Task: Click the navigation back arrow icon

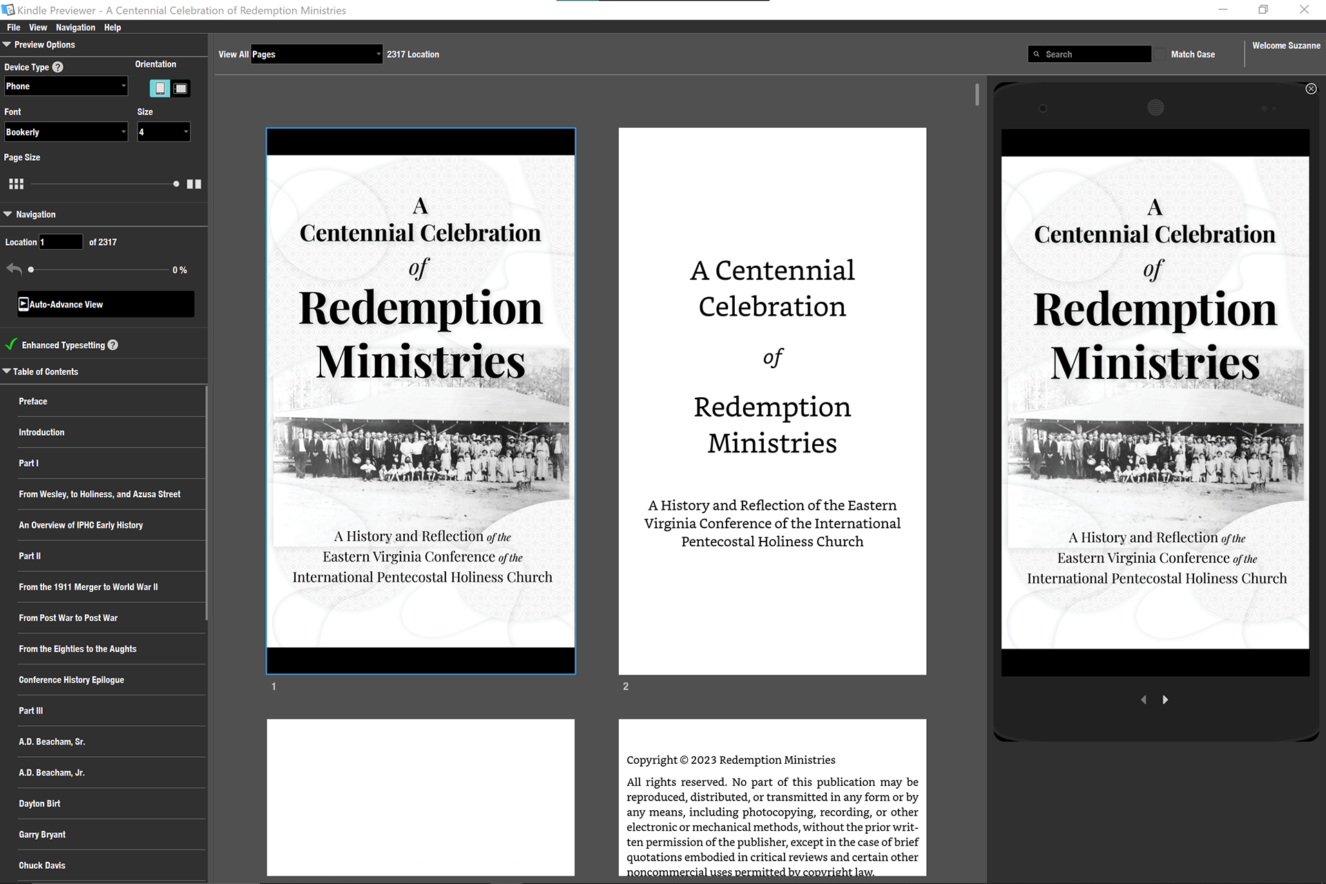Action: click(x=14, y=269)
